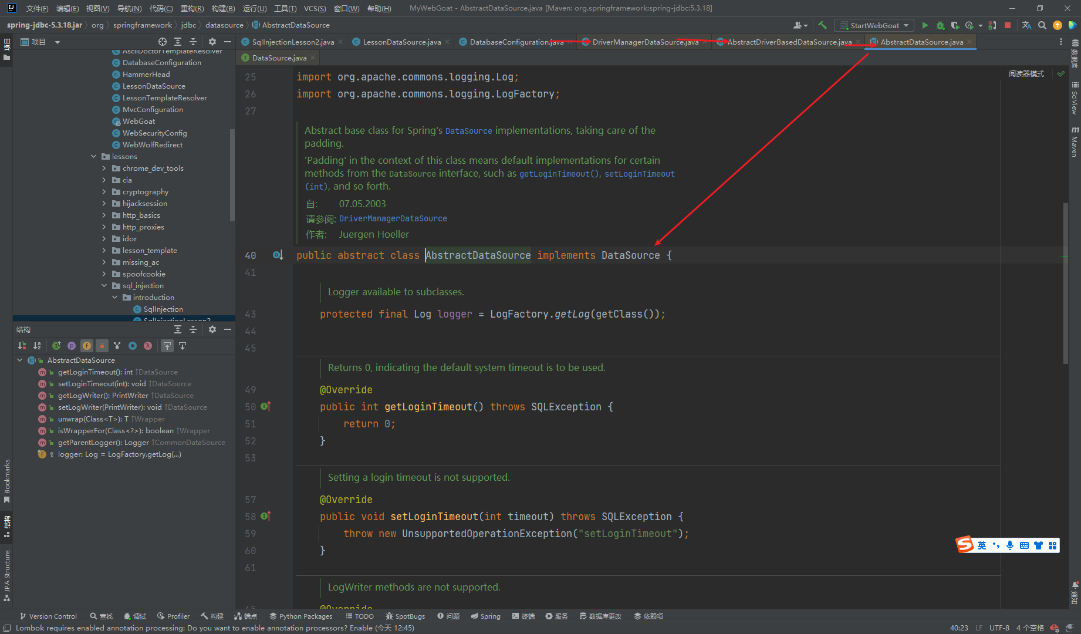
Task: Run the StartWebGoat configuration
Action: point(925,25)
